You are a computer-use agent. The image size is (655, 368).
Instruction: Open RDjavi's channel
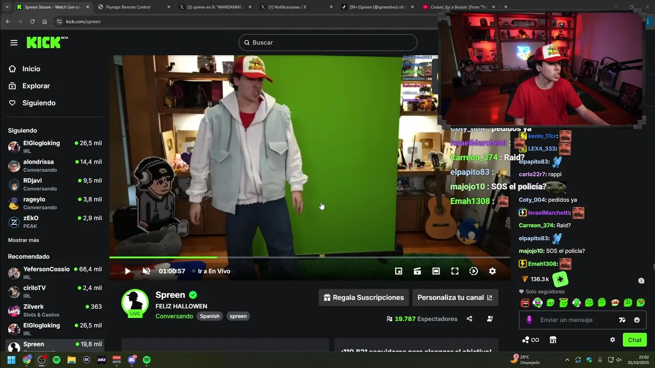pos(54,185)
